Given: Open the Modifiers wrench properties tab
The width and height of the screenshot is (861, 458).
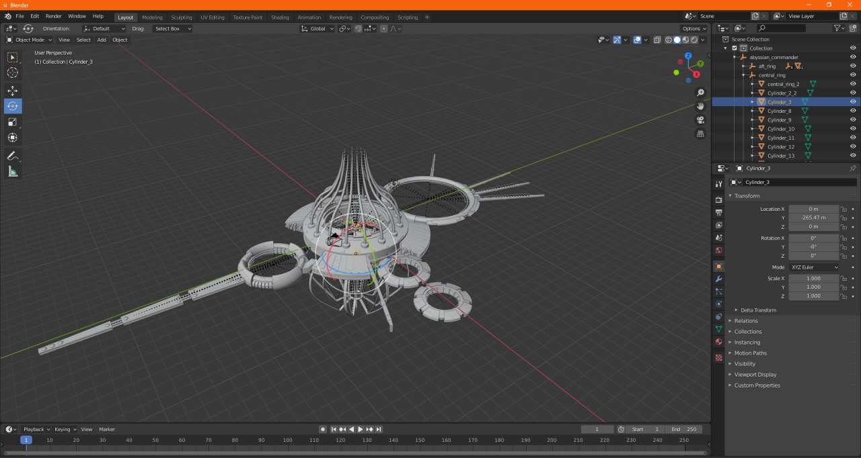Looking at the screenshot, I should (718, 279).
